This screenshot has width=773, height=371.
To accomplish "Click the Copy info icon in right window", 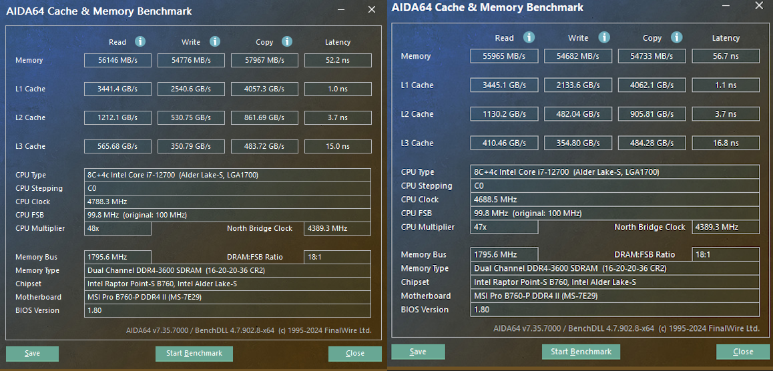I will pos(676,37).
